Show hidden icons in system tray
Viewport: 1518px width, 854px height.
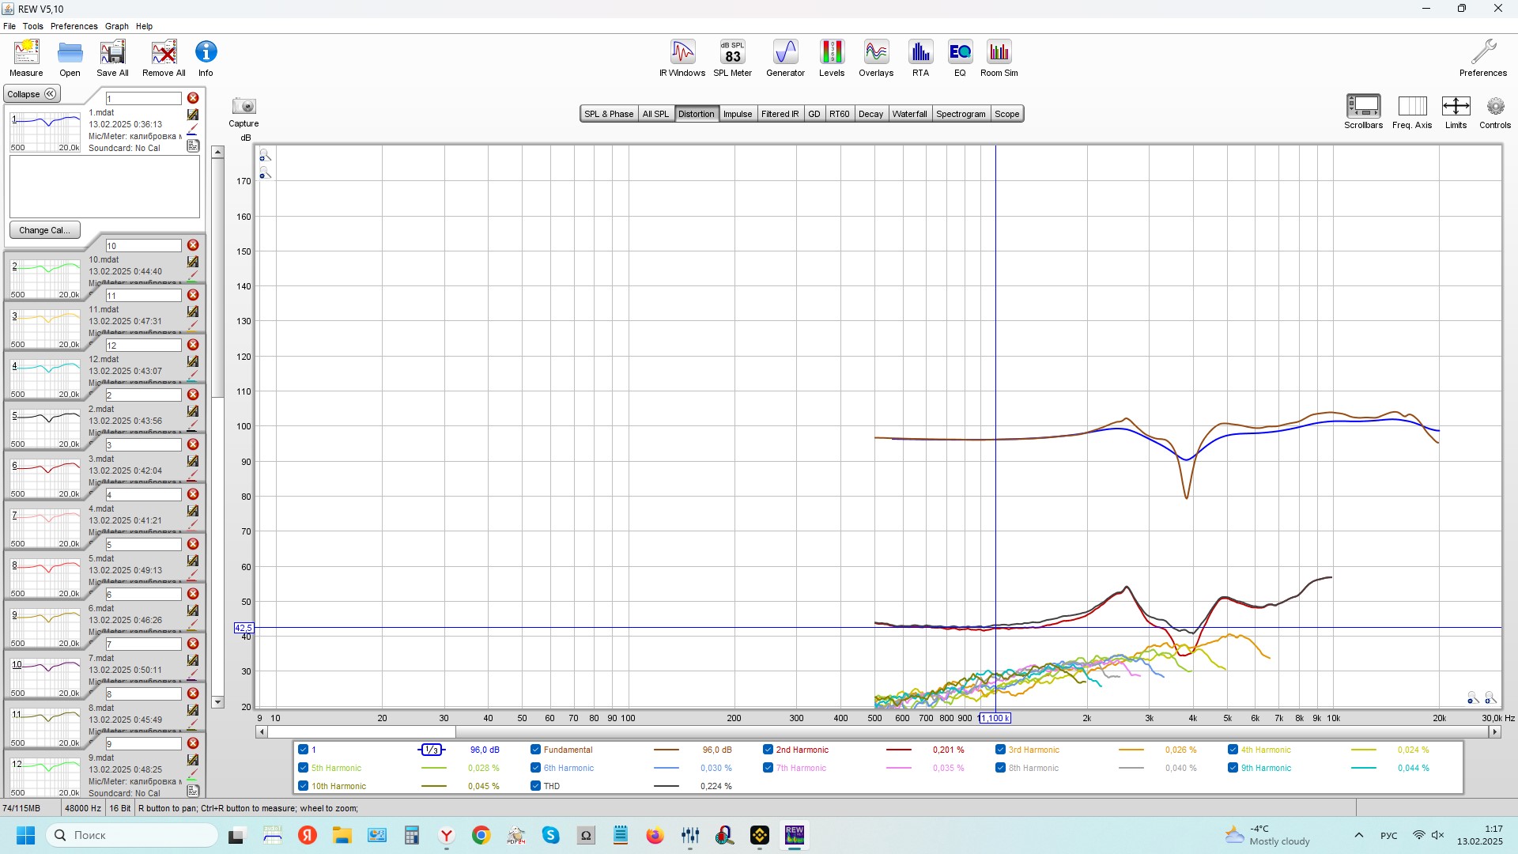point(1358,835)
